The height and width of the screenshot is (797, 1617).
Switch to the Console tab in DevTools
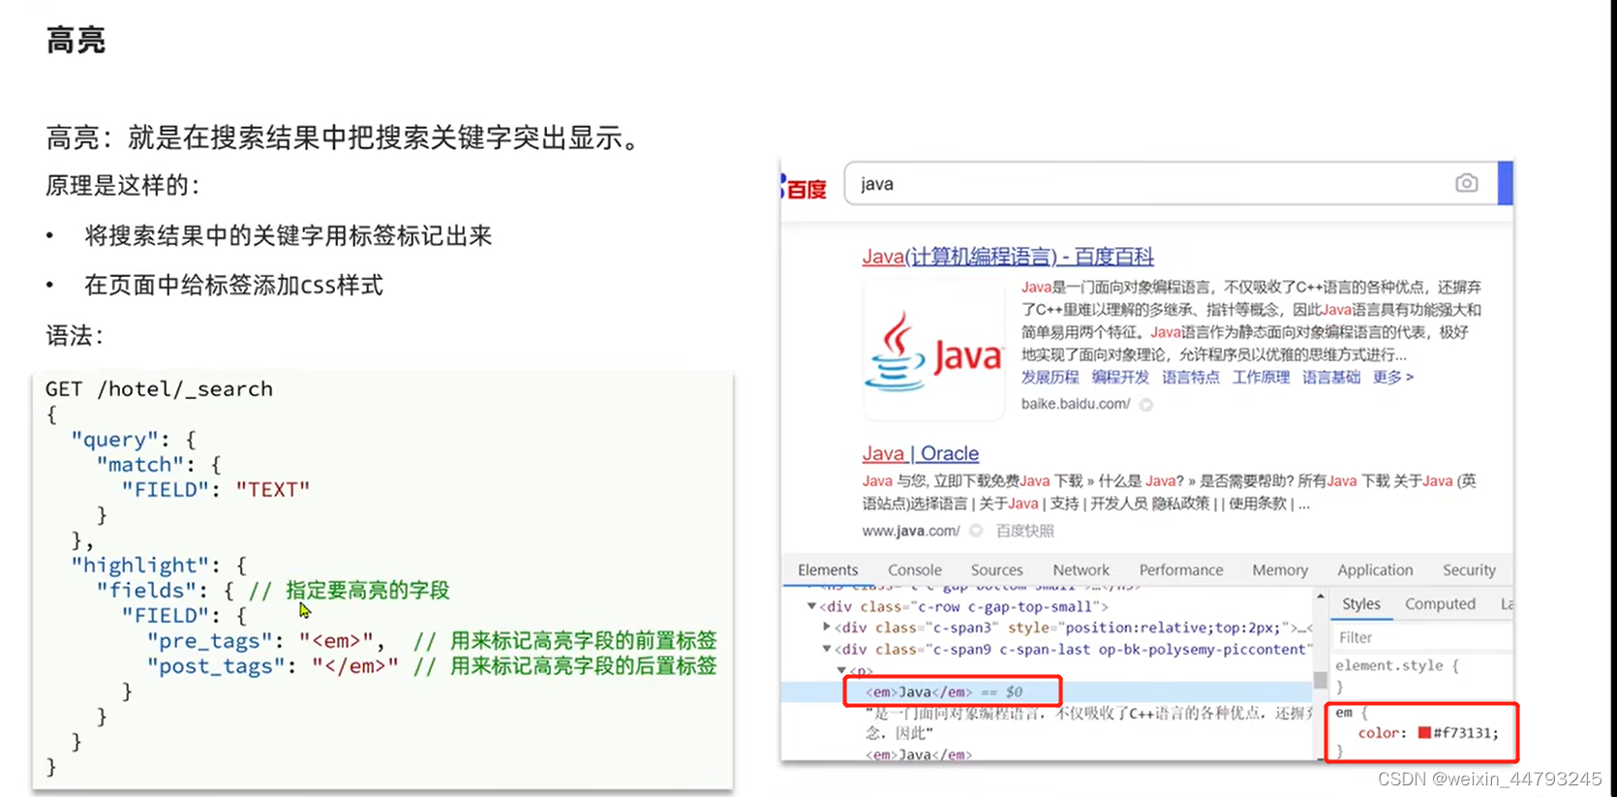[915, 570]
